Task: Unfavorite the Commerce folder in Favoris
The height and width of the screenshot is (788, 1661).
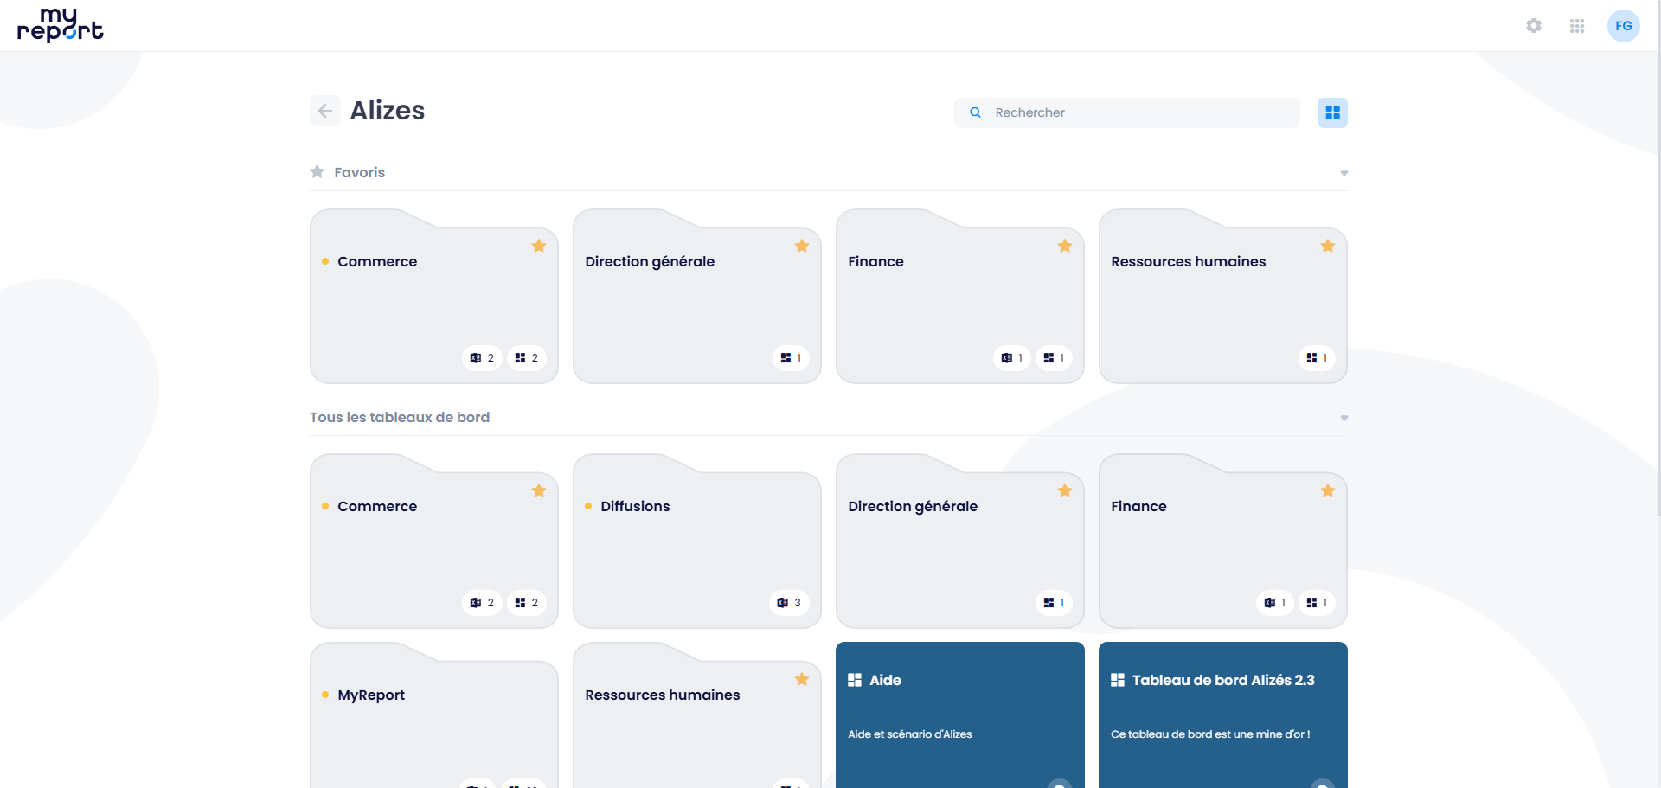Action: coord(538,247)
